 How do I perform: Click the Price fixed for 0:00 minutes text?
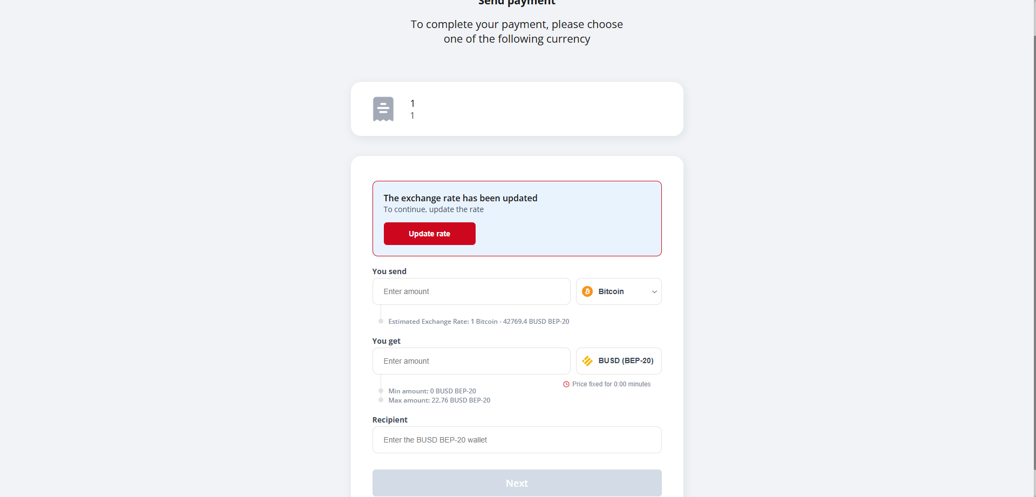point(611,384)
